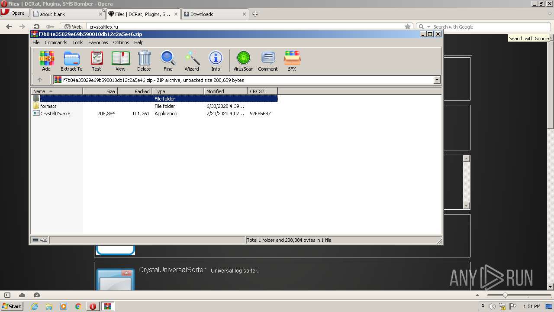554x312 pixels.
Task: Adjust the Opera zoom slider handle
Action: (505, 295)
